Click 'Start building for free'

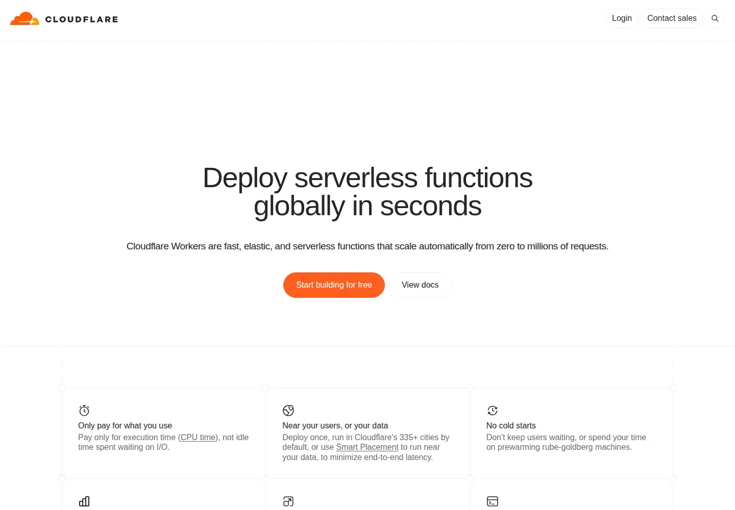(334, 285)
